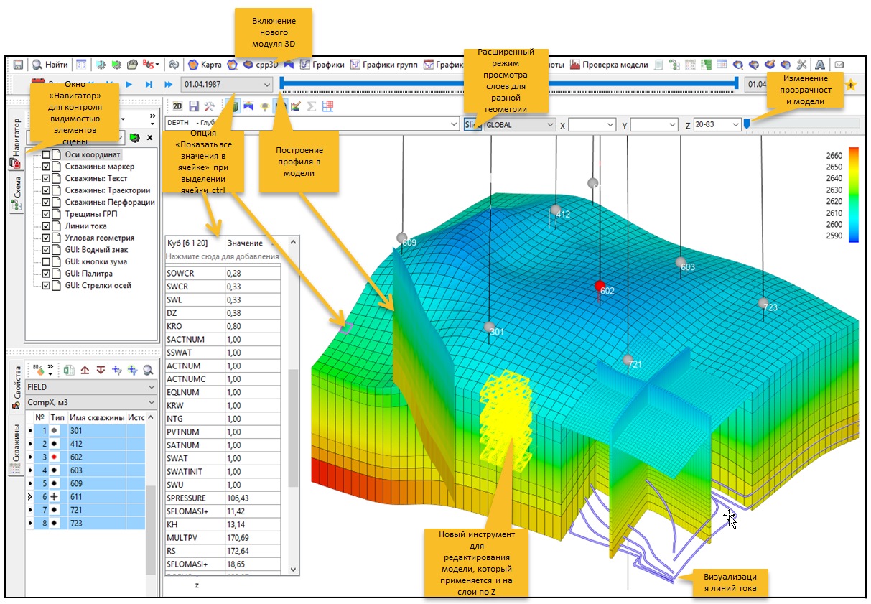This screenshot has width=871, height=604.
Task: Click the wrench tools icon in top toolbar
Action: tap(802, 65)
